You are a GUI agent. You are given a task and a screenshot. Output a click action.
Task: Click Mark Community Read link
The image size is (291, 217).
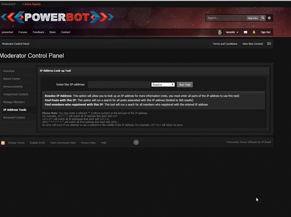(63, 143)
